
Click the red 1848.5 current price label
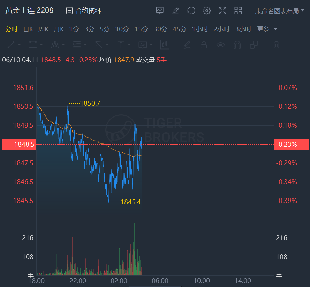pos(19,144)
